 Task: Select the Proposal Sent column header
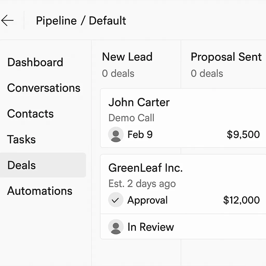pos(226,57)
